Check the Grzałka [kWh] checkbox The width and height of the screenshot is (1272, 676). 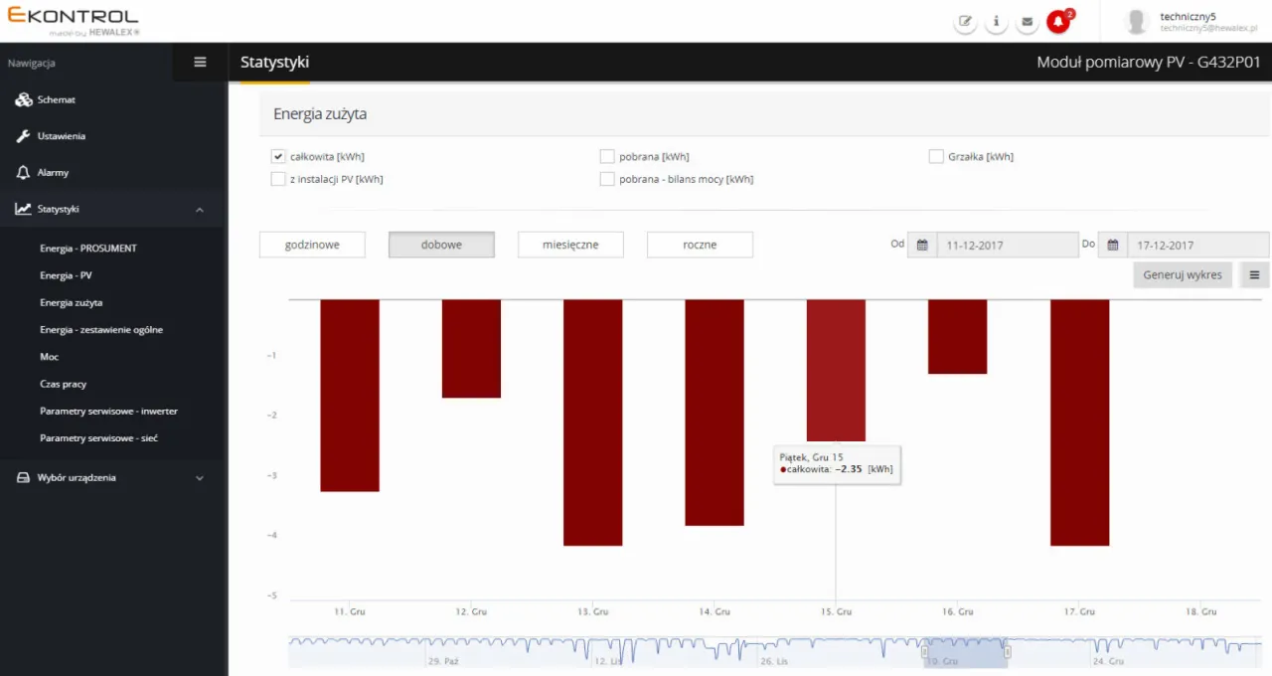click(x=936, y=157)
